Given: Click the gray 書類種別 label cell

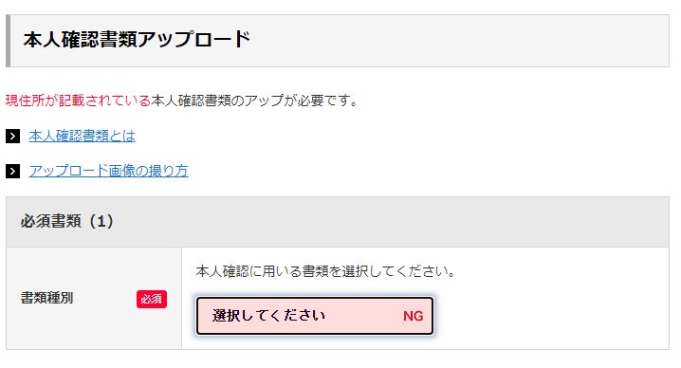Looking at the screenshot, I should [94, 298].
